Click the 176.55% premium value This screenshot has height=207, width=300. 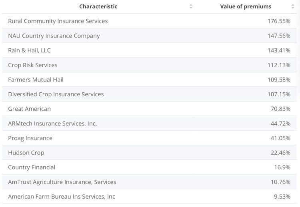279,21
